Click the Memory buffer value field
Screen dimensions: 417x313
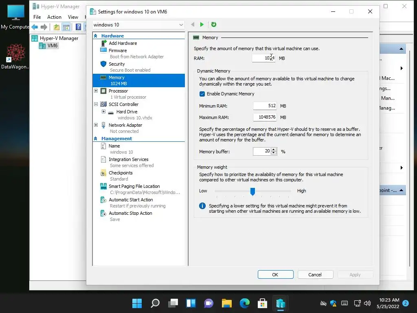262,152
